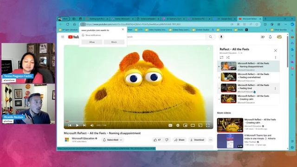Skip to next video in player
The height and width of the screenshot is (167, 297).
84,125
